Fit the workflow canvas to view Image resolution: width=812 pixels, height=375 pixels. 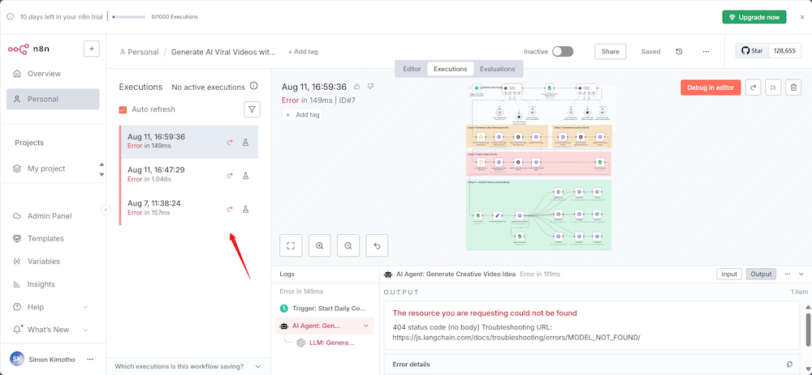291,246
